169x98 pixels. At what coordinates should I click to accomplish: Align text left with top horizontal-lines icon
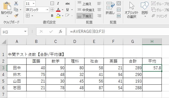click(x=99, y=3)
